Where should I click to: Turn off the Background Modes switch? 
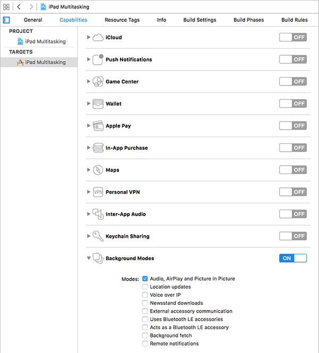coord(293,258)
